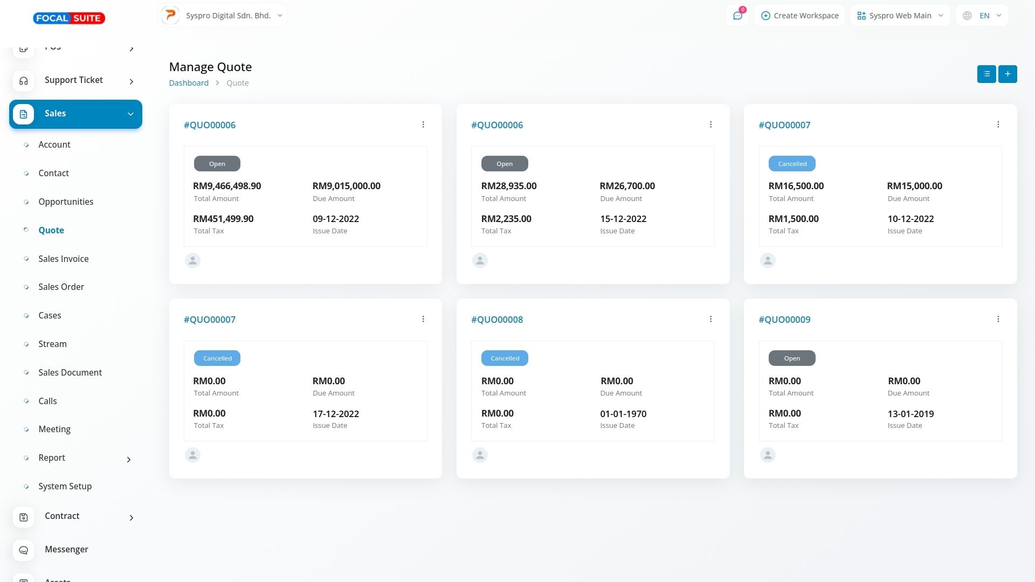Click the Dashboard breadcrumb link

[188, 83]
